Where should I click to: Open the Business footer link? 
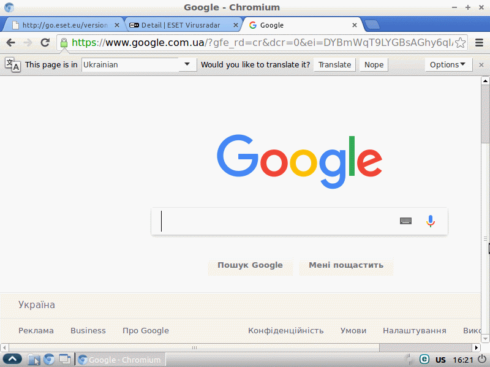[x=88, y=330]
